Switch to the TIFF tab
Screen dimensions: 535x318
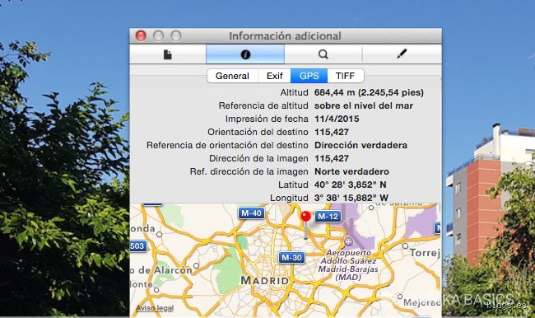(x=345, y=76)
